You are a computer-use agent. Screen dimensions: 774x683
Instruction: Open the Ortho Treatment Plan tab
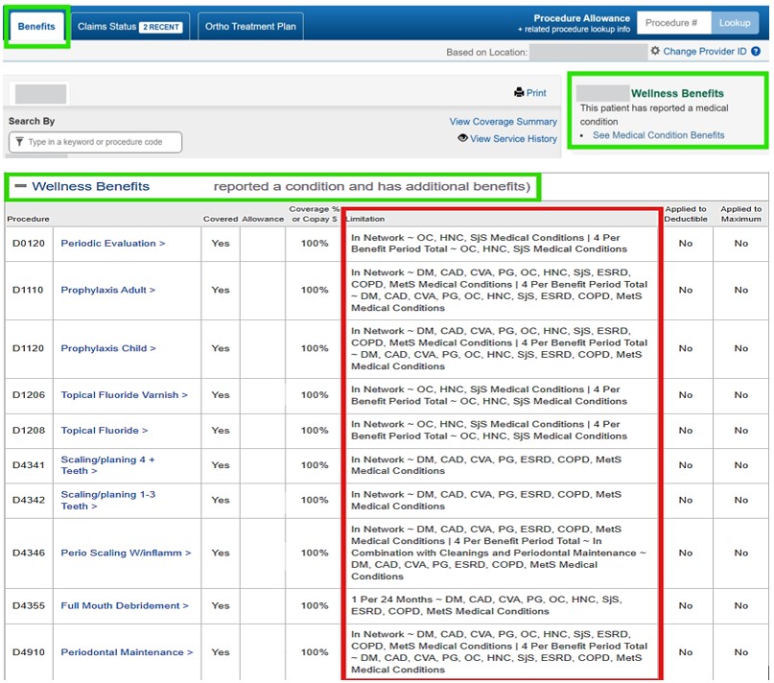[x=250, y=27]
